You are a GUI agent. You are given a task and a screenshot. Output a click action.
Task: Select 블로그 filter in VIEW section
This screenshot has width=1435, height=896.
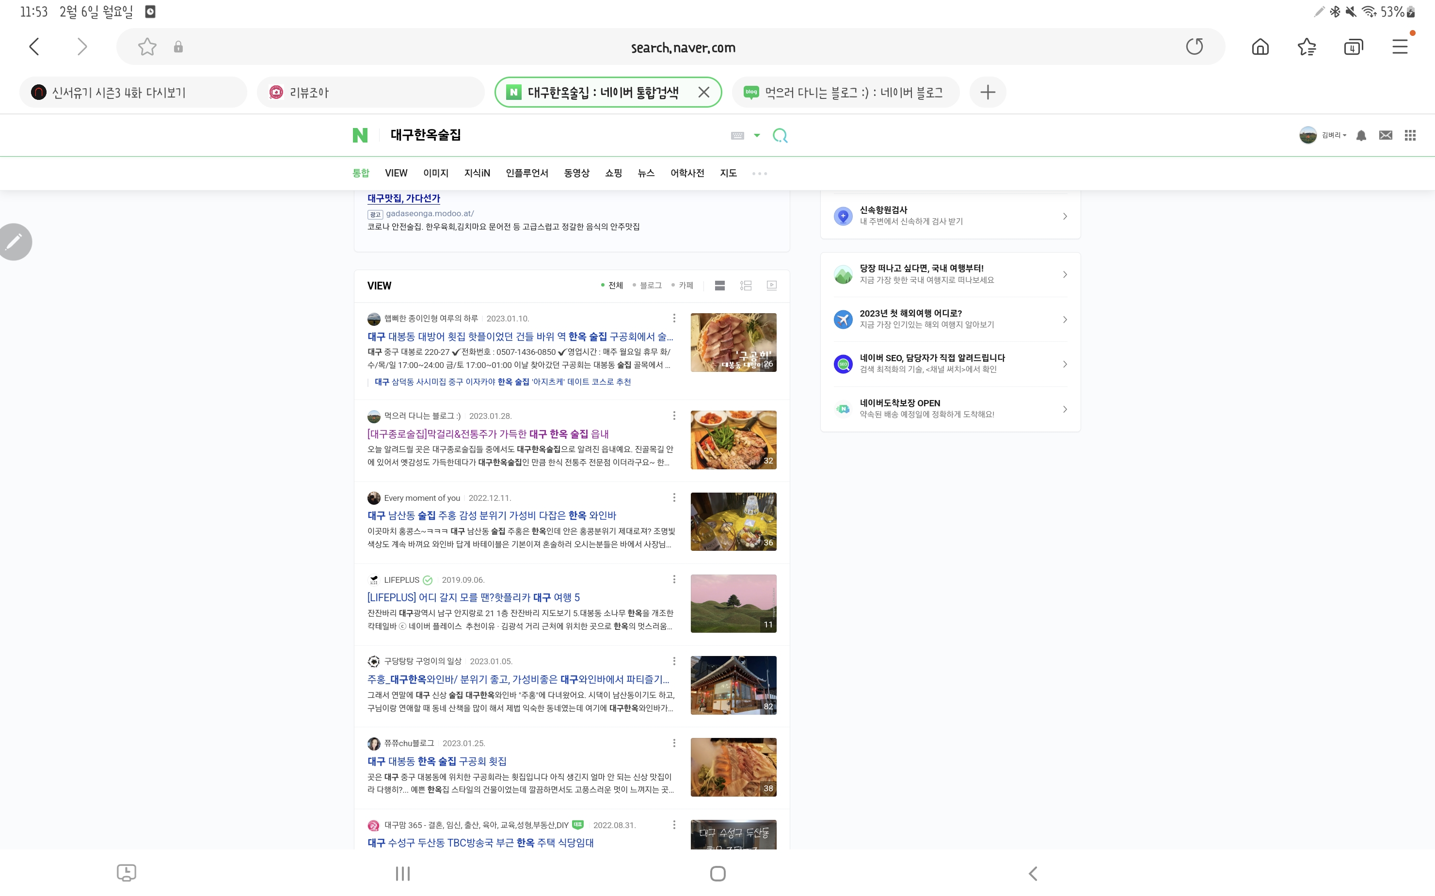click(647, 286)
